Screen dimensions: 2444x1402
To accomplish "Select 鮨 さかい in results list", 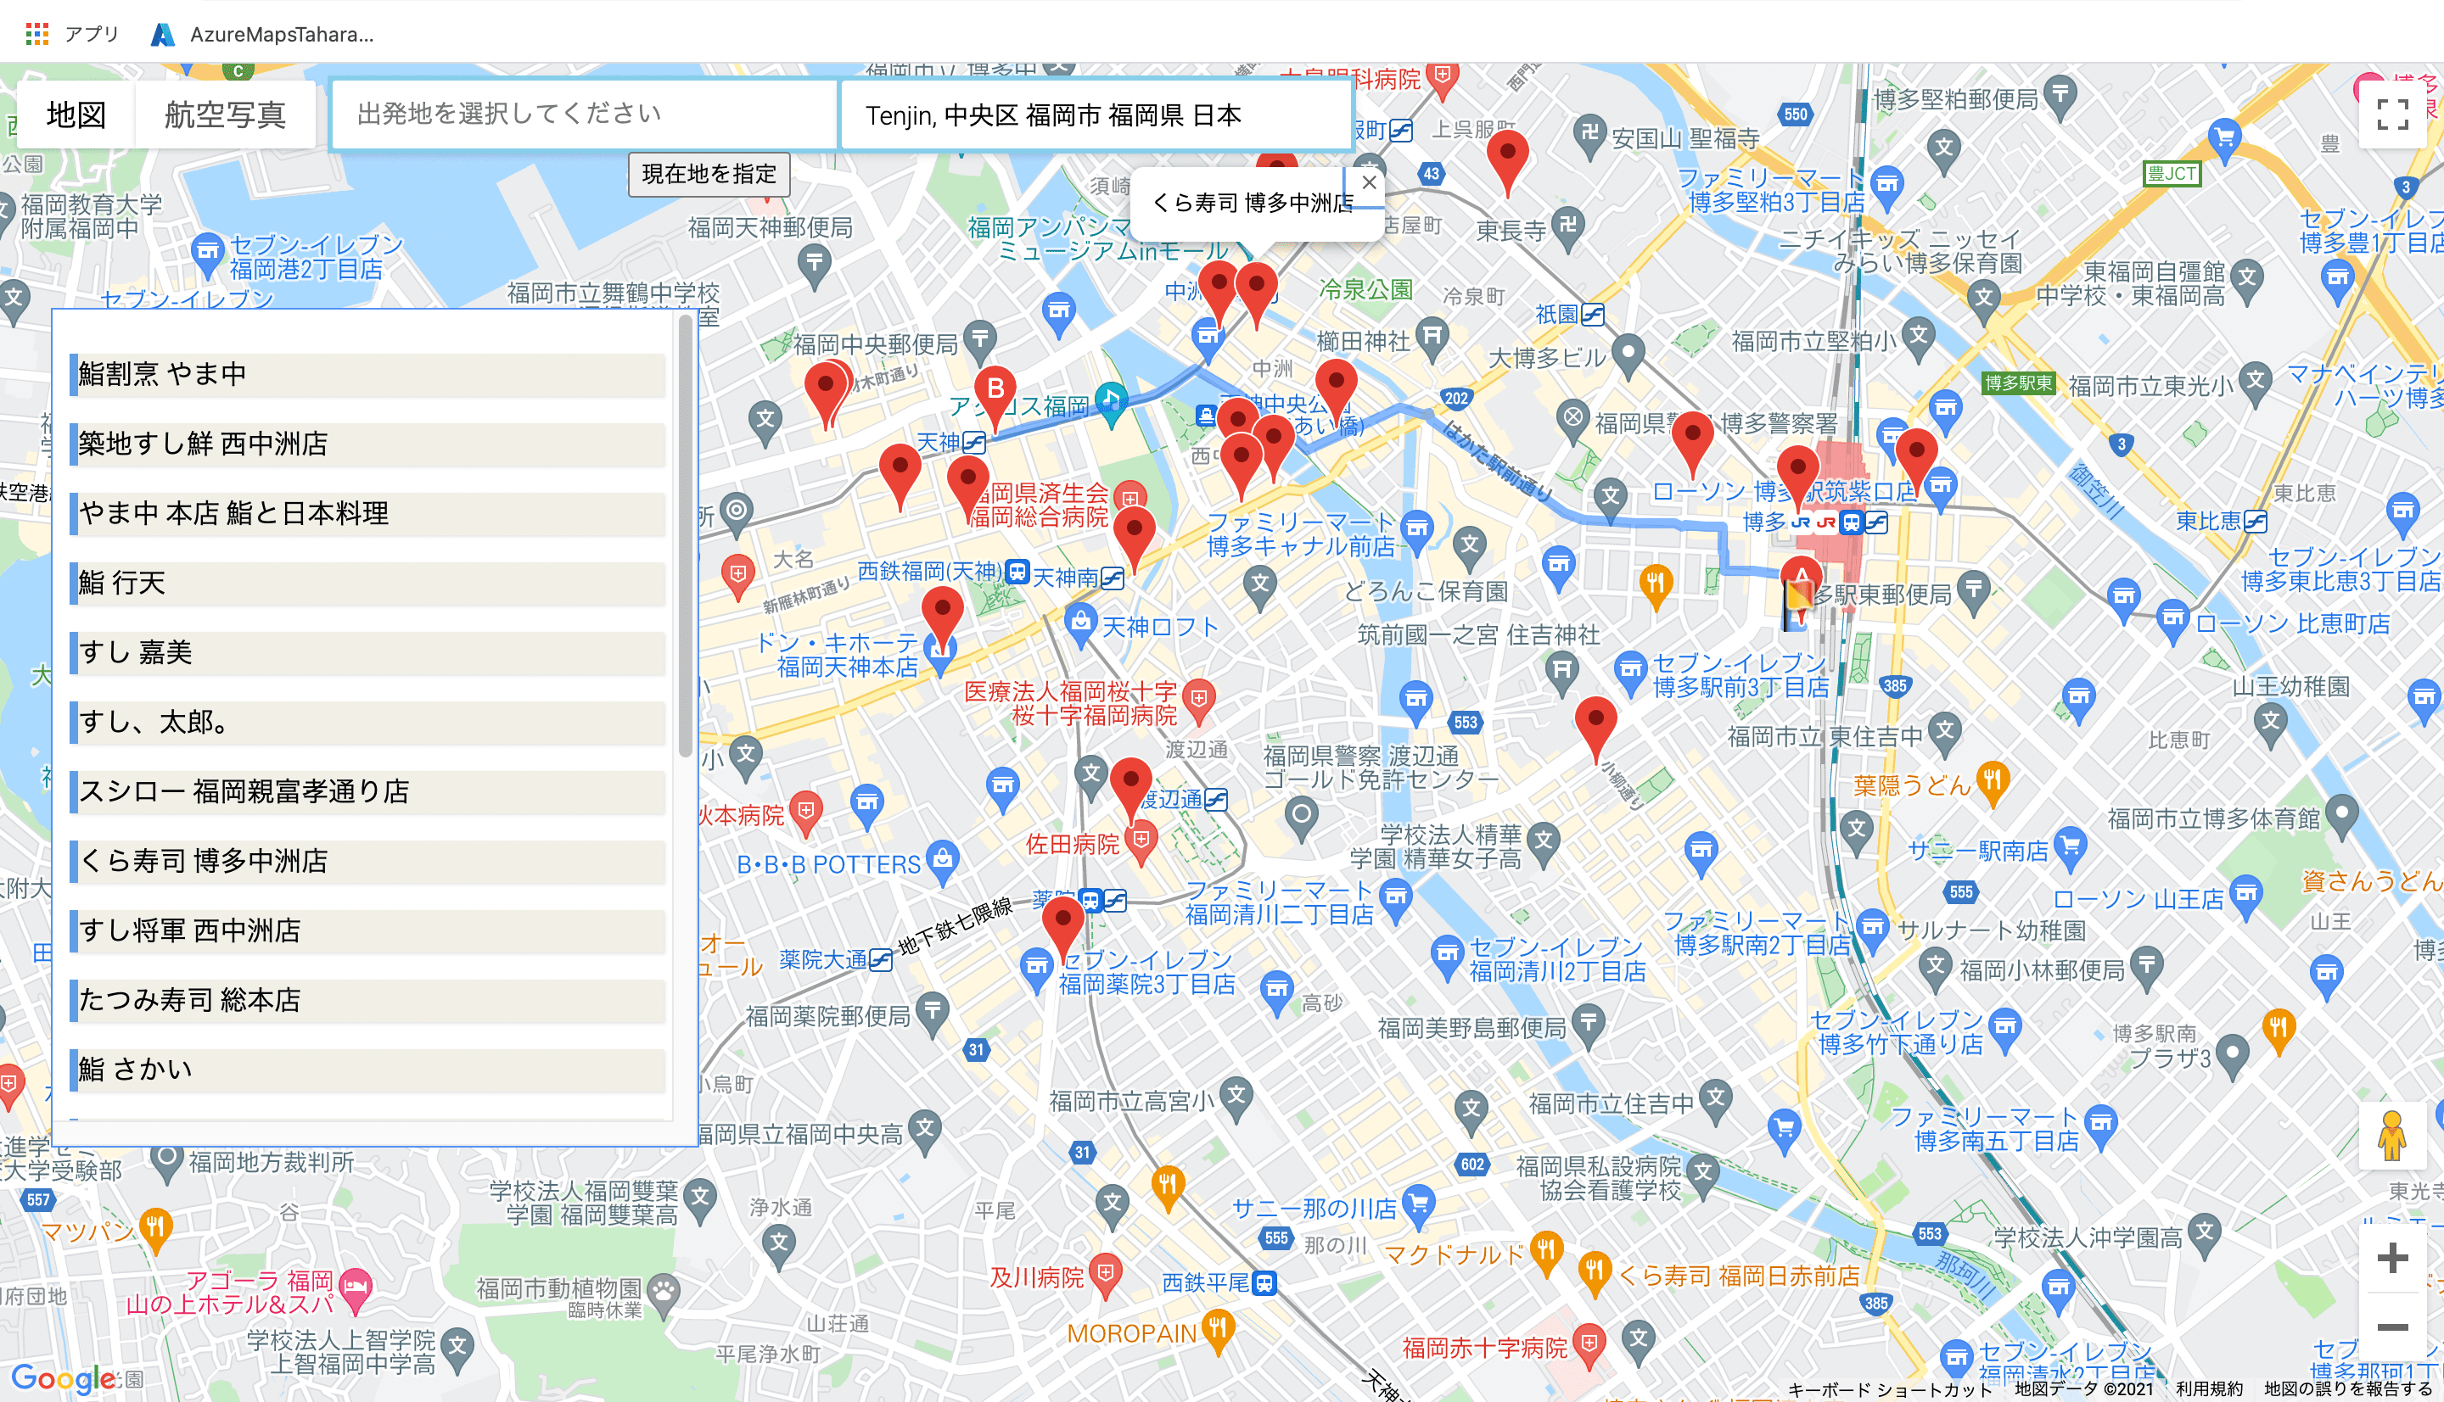I will click(x=368, y=1069).
